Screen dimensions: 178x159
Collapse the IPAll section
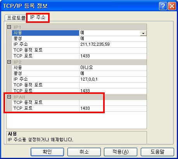(9, 97)
